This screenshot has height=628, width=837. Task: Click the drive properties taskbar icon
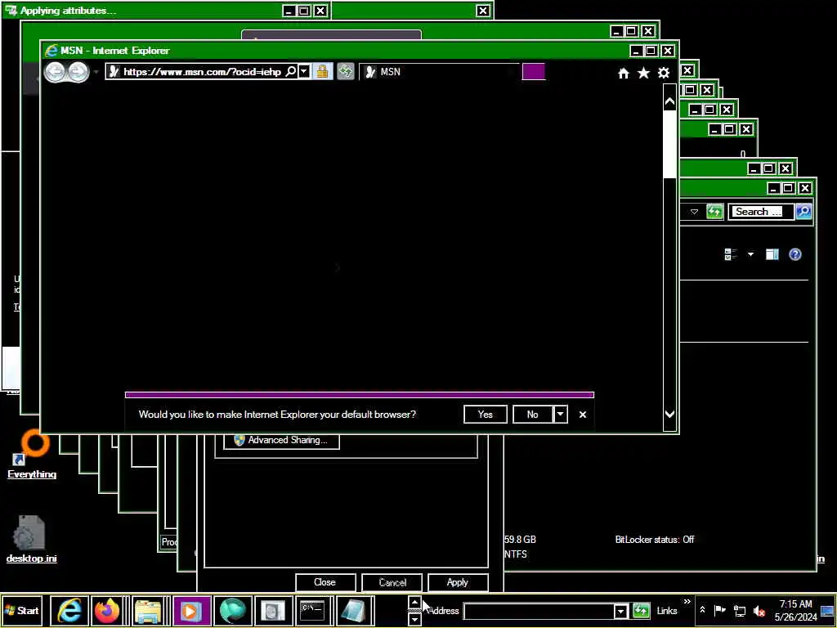pos(273,610)
